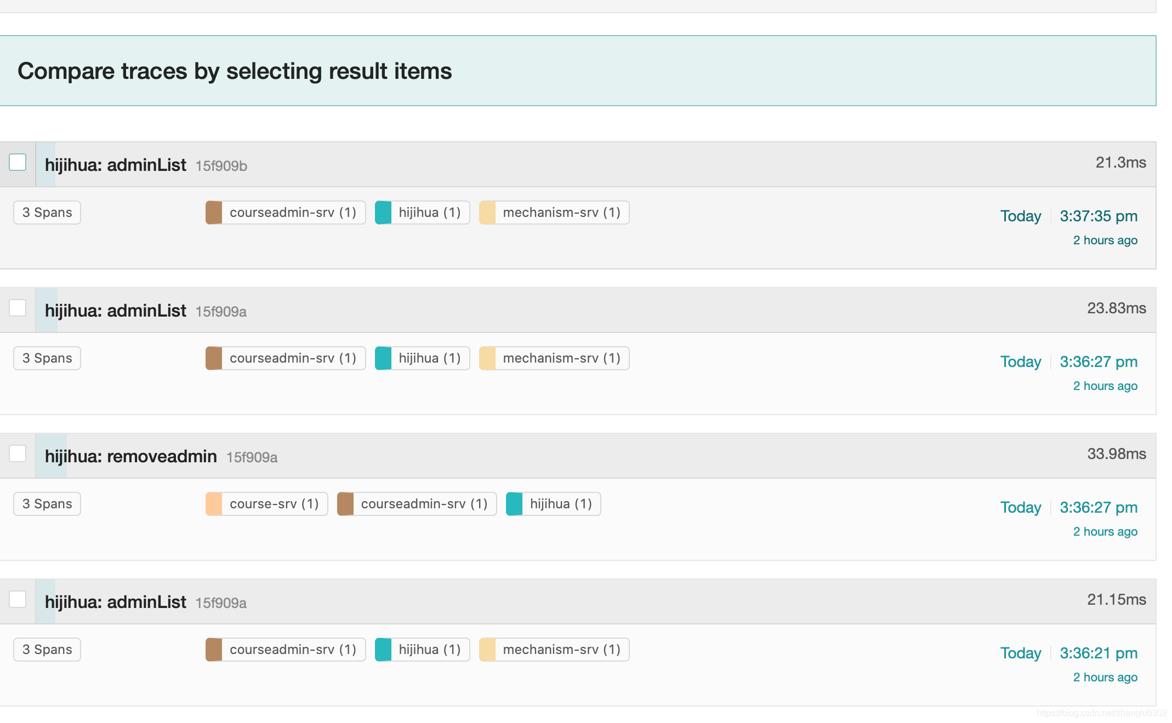Click courseadmin-srv (1) tag in removeadmin trace
Image resolution: width=1172 pixels, height=723 pixels.
pos(424,504)
